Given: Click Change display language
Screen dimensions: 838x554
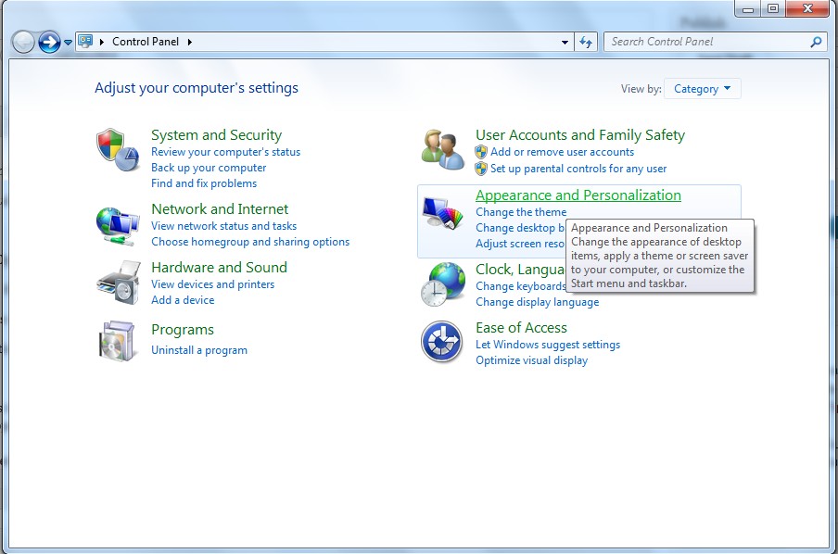Looking at the screenshot, I should tap(537, 302).
